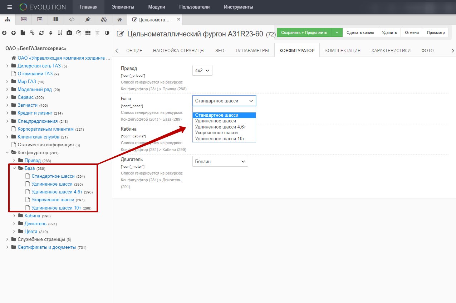This screenshot has height=303, width=456.
Task: Open Сертификаты и документы tree folder
Action: (46, 247)
